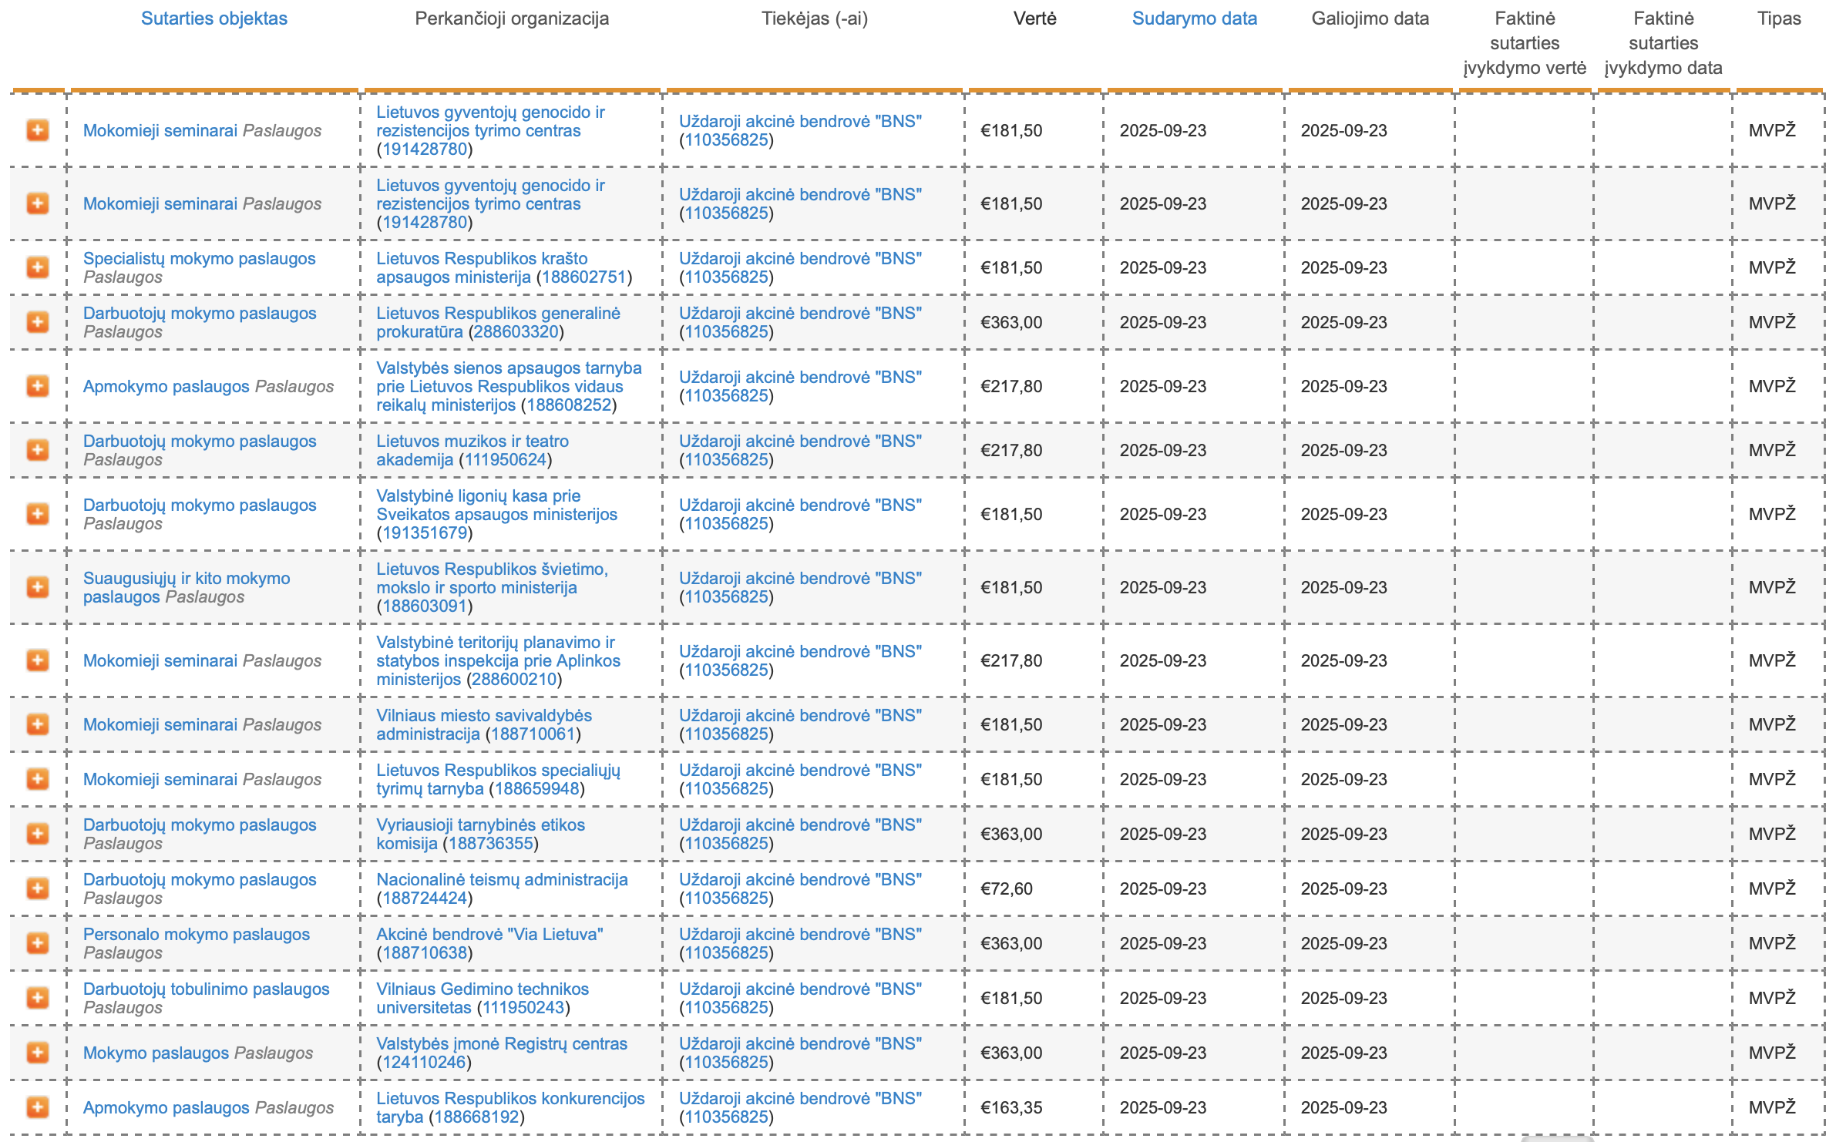Viewport: 1836px width, 1142px height.
Task: Expand the konkurencijos taryba contract row
Action: 37,1107
